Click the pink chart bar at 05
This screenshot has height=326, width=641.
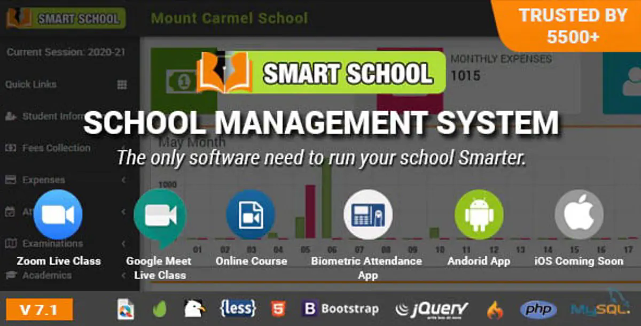point(310,212)
